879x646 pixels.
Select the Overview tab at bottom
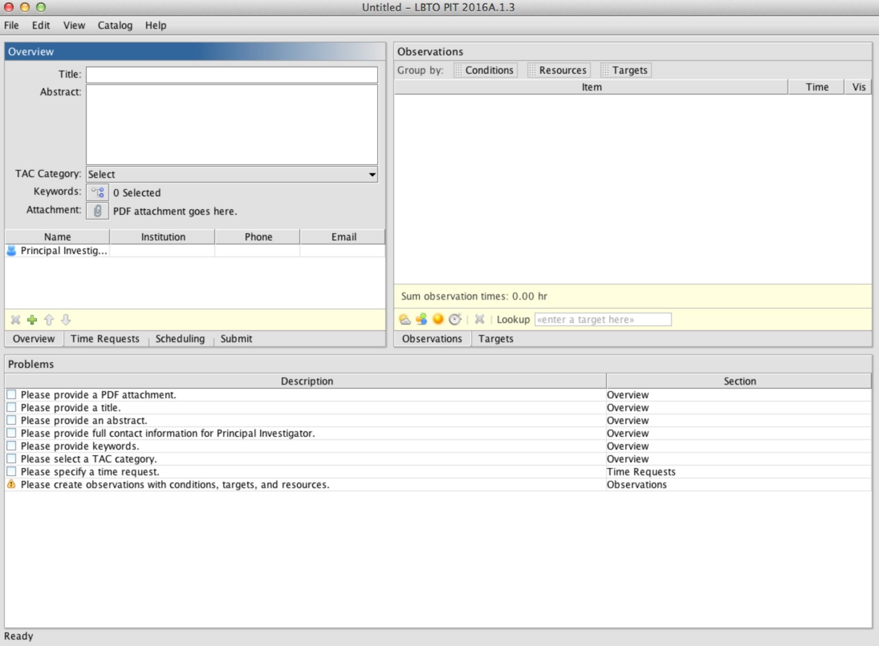coord(34,339)
